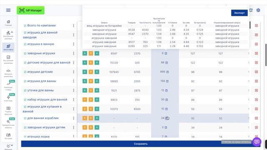
Task: Toggle the уточка для ванны checkbox
Action: [25, 90]
